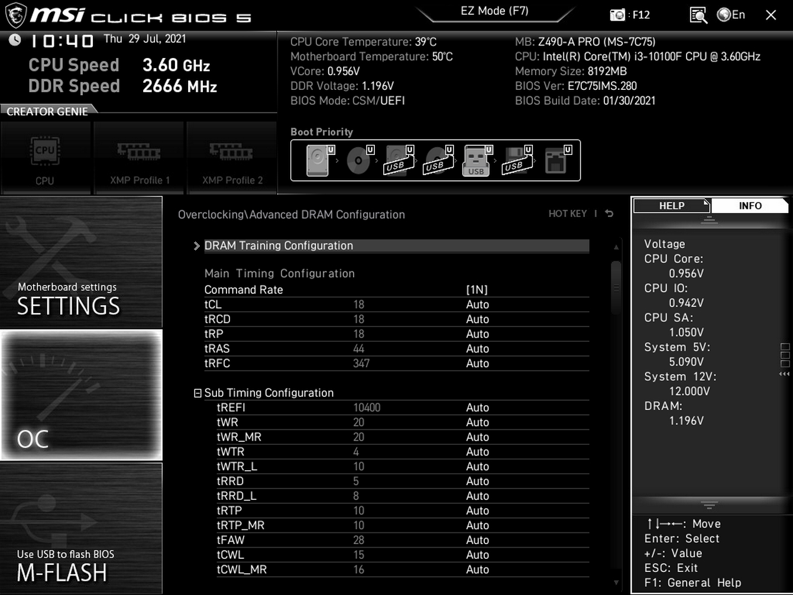Collapse the Sub Timing Configuration section
The height and width of the screenshot is (595, 793).
(x=198, y=393)
